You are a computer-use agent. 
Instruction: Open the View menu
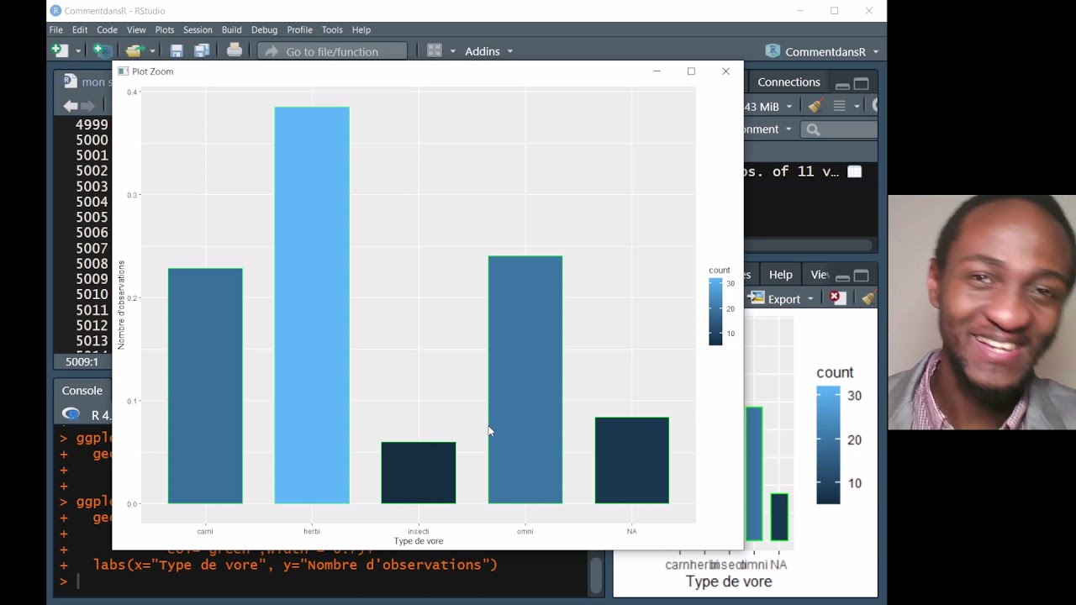136,29
